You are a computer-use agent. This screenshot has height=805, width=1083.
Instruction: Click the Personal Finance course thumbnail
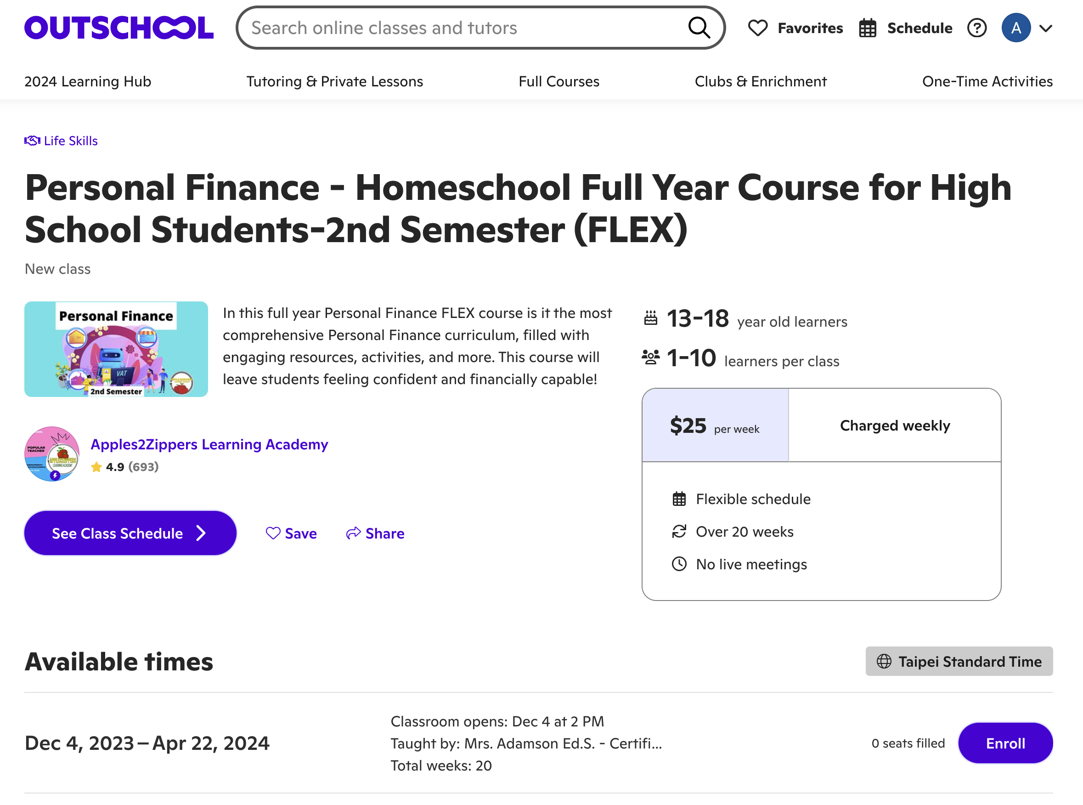116,349
